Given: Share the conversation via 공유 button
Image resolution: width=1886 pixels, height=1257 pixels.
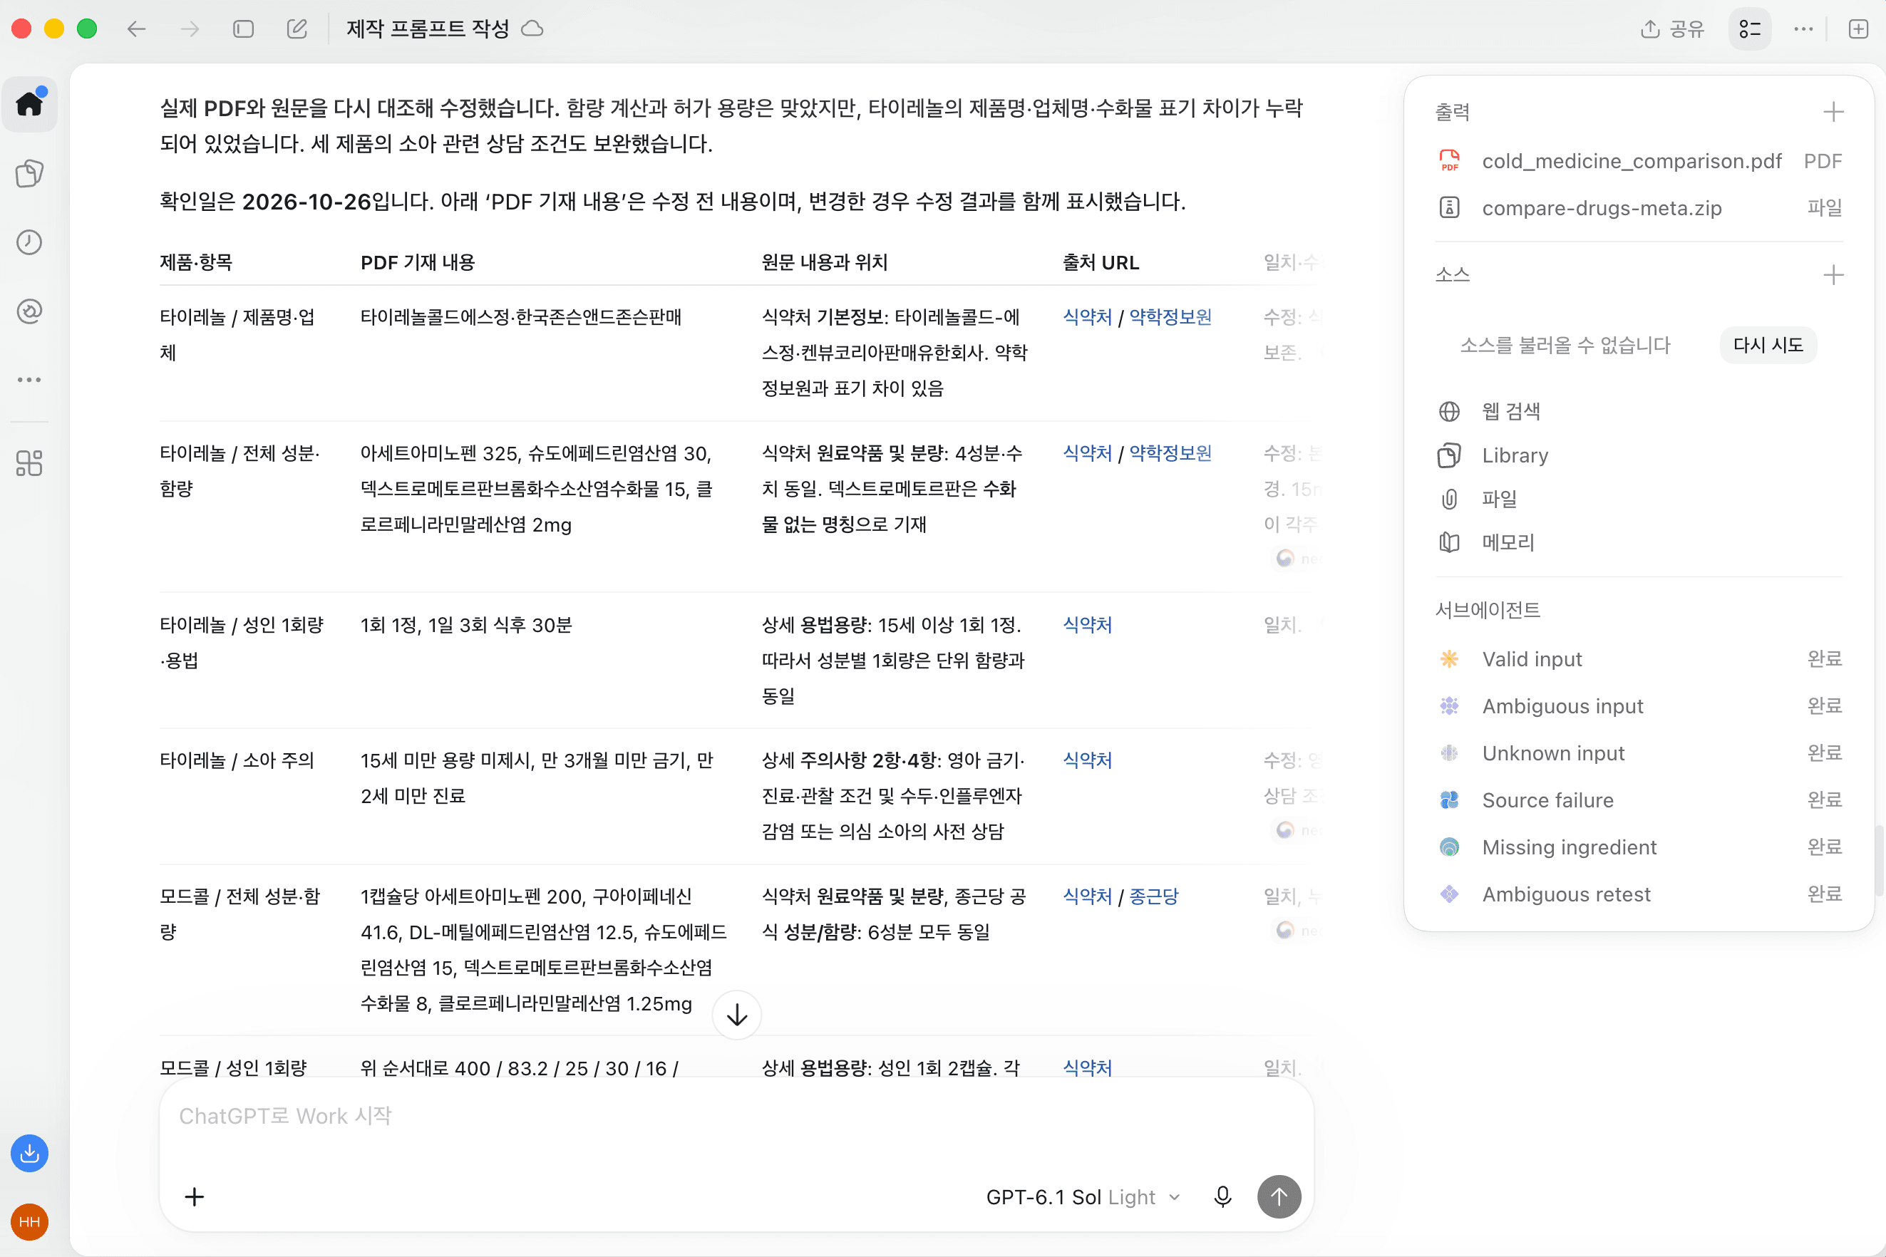Looking at the screenshot, I should (1672, 30).
